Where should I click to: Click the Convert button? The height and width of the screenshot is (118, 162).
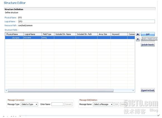tap(68, 104)
